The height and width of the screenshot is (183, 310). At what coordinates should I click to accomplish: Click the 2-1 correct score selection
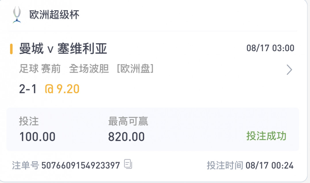point(28,89)
